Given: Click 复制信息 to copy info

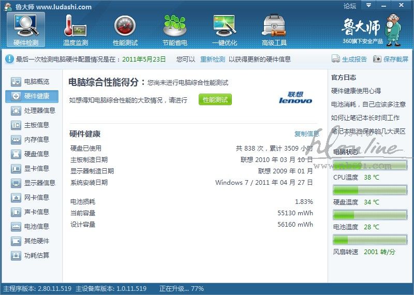Looking at the screenshot, I should 307,134.
